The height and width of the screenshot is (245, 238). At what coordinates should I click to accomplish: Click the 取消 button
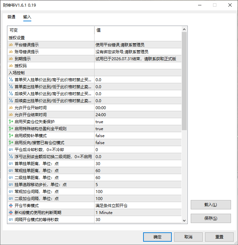pyautogui.click(x=188, y=237)
